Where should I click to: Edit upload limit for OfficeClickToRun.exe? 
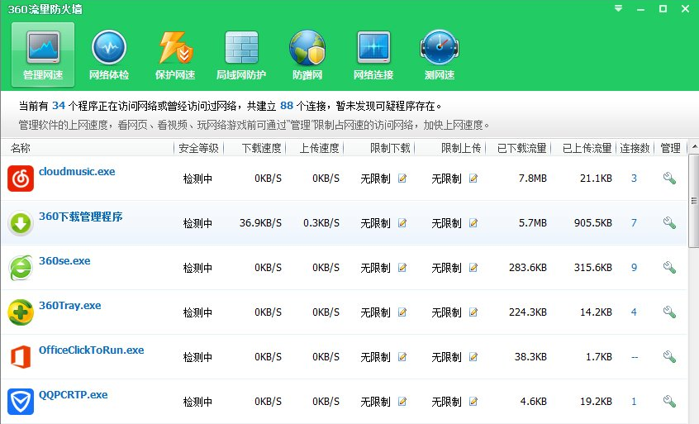click(x=473, y=357)
